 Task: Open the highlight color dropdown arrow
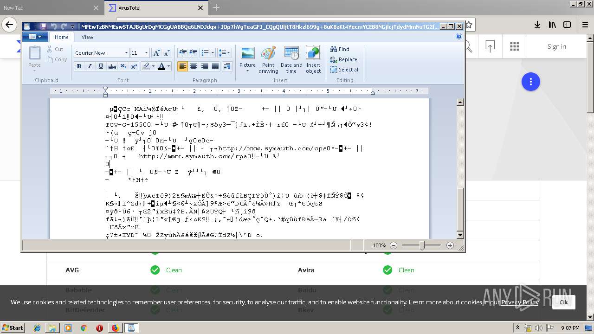pyautogui.click(x=154, y=66)
